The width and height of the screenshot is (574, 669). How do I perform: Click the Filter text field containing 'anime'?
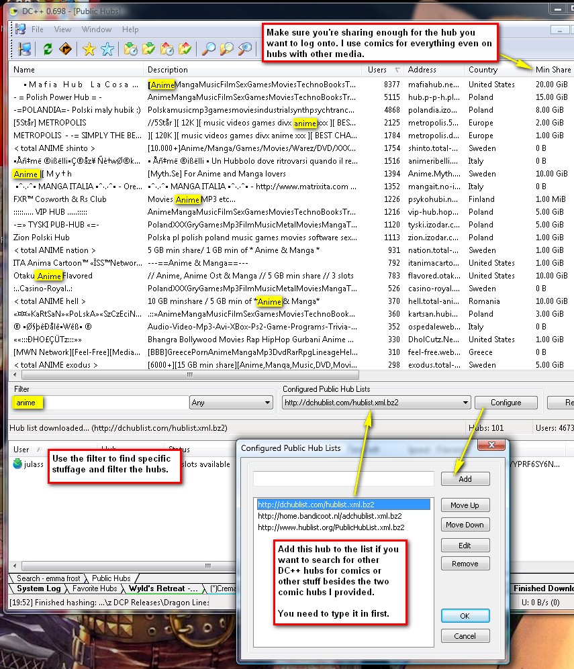coord(99,403)
